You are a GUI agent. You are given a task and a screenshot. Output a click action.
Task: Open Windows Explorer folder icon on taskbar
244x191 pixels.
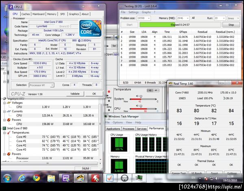(51, 178)
